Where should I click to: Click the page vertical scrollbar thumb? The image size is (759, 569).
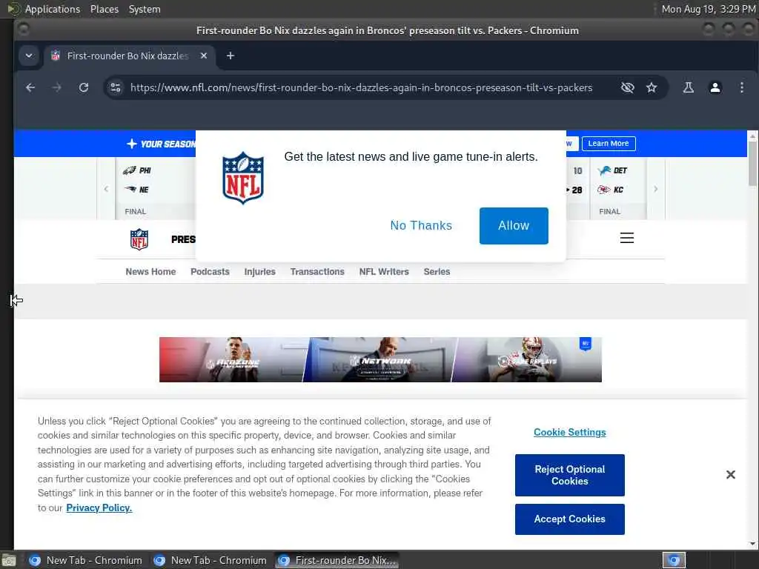[x=752, y=164]
